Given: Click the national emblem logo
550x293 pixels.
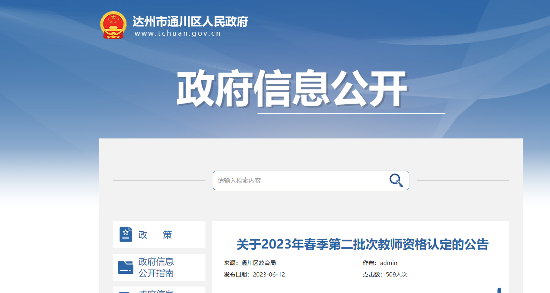Looking at the screenshot, I should (113, 25).
